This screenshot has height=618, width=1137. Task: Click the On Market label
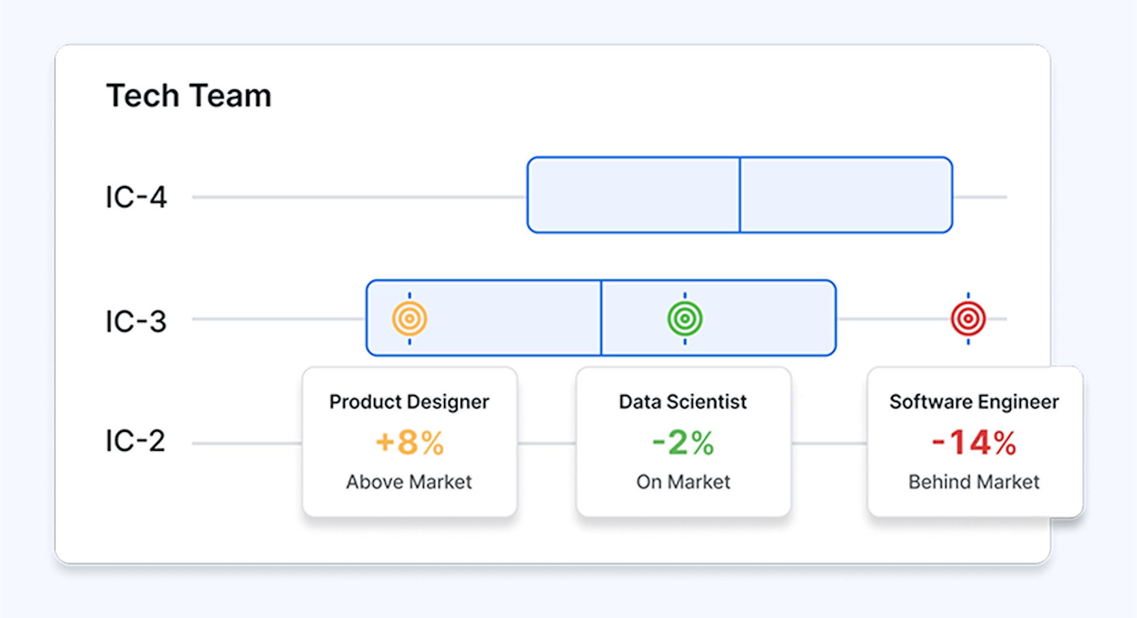pos(683,482)
